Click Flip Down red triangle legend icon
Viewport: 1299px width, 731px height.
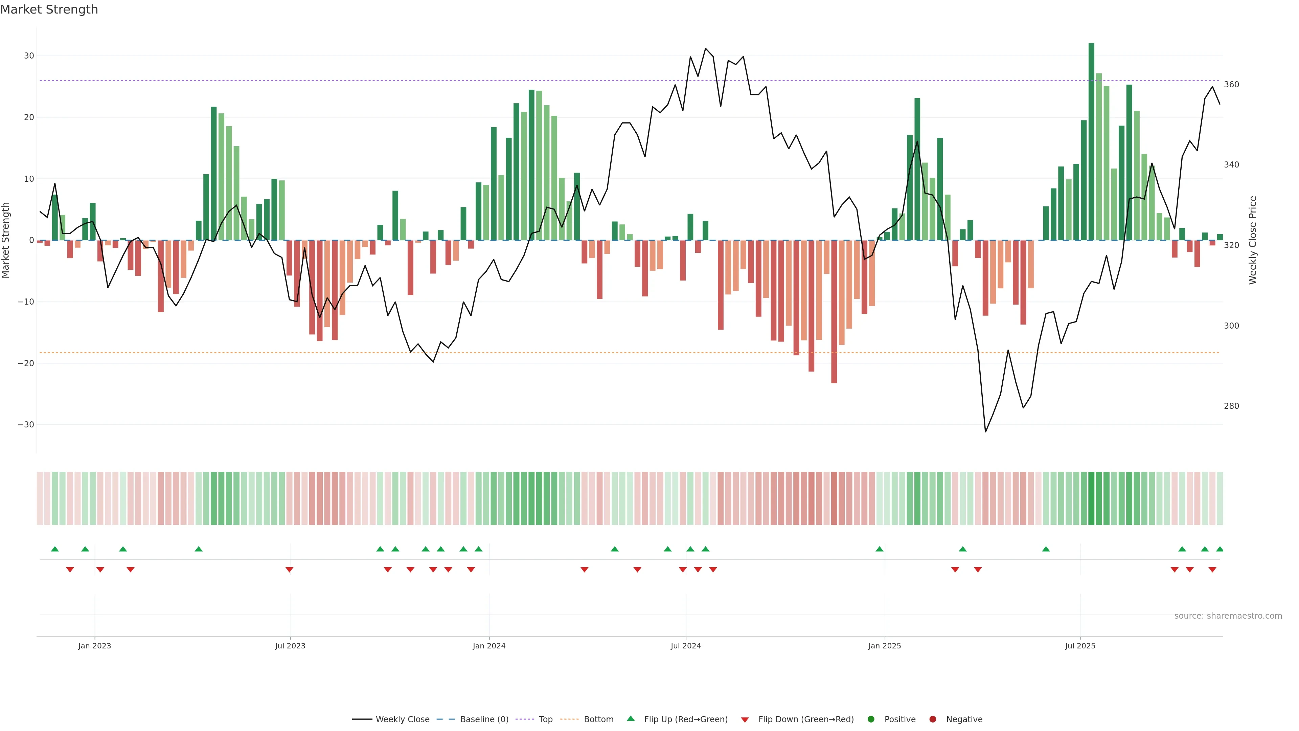pos(745,720)
